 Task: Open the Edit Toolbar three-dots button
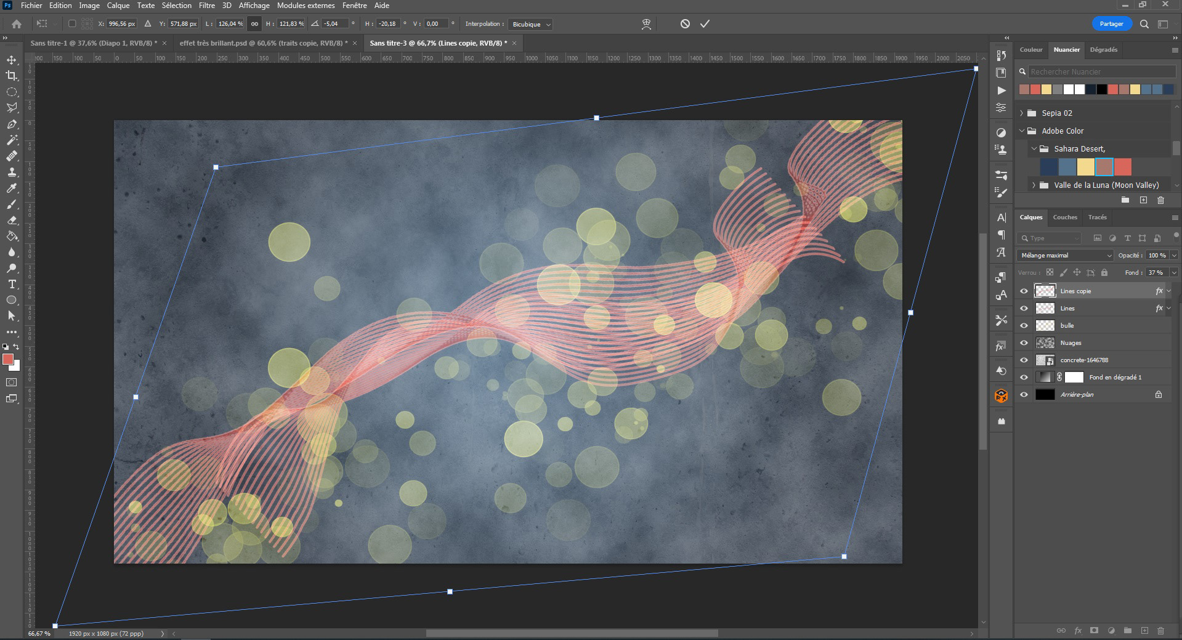pos(11,332)
